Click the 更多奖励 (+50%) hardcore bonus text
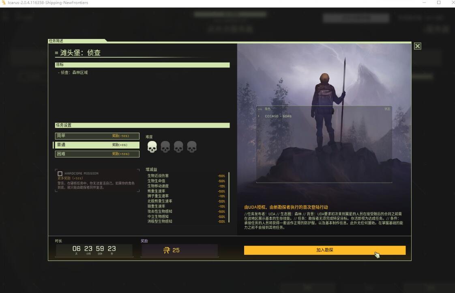Image resolution: width=455 pixels, height=293 pixels. [x=70, y=178]
